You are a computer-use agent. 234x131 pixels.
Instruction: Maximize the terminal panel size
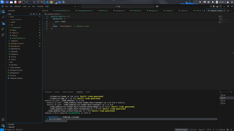[x=228, y=92]
